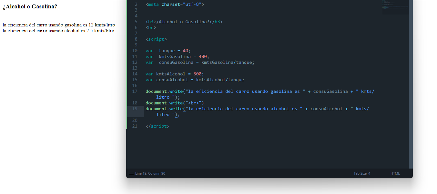Click the <meta charset="utf-8"> line
The image size is (437, 194).
tap(175, 4)
